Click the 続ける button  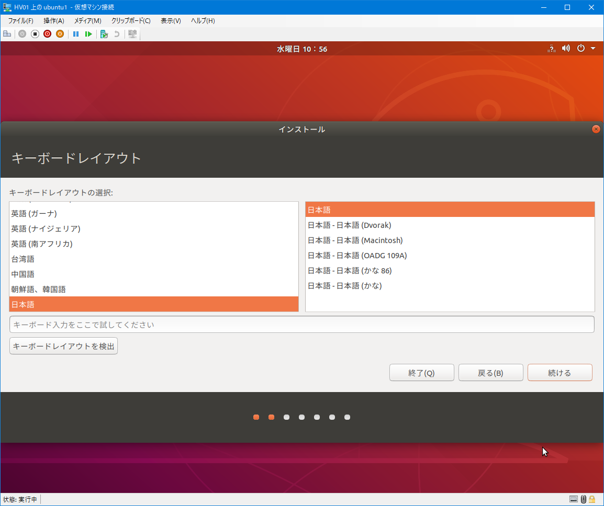pos(560,373)
